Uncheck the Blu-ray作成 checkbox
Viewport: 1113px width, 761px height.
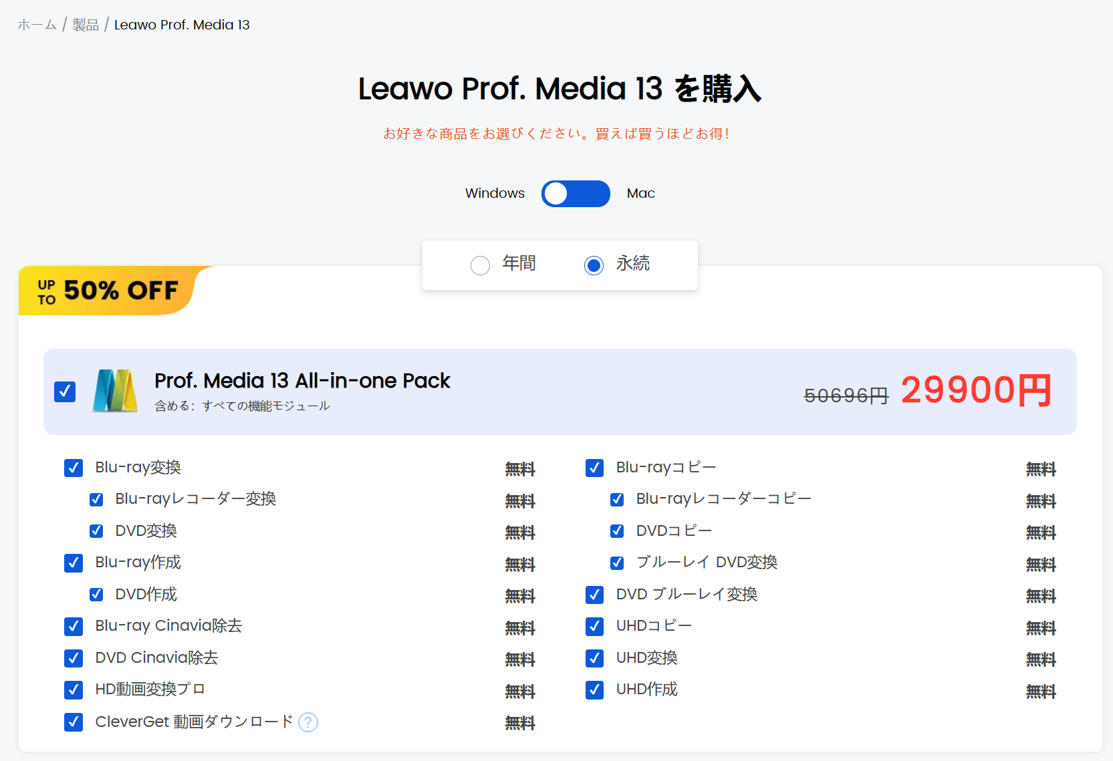tap(74, 563)
